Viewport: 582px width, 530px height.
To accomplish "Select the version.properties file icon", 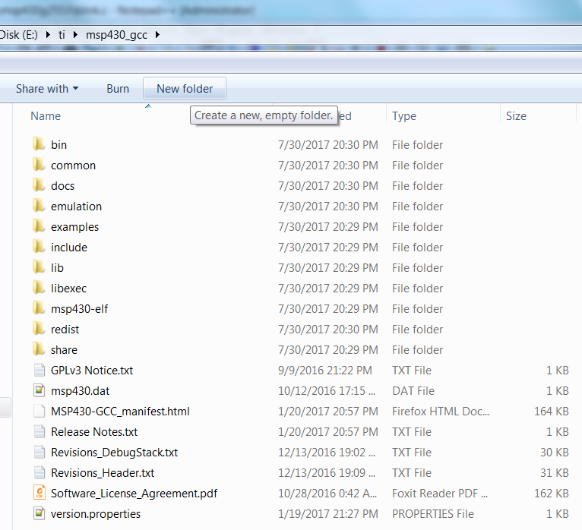I will pyautogui.click(x=40, y=513).
